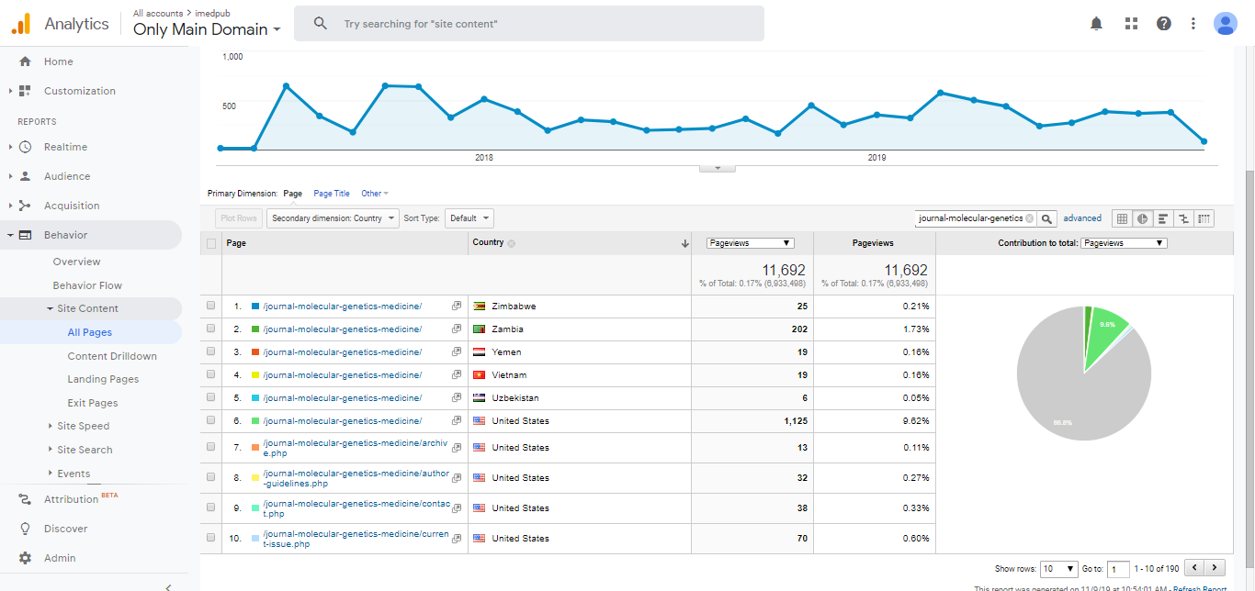Viewport: 1255px width, 591px height.
Task: Open Landing Pages report in sidebar
Action: pos(103,379)
